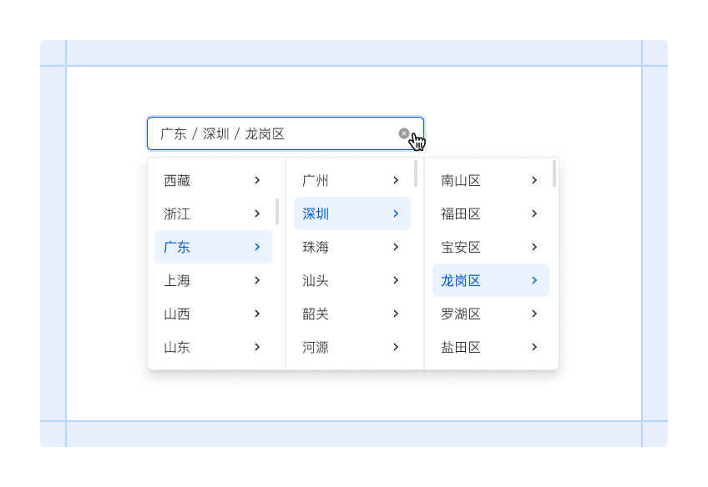Click the chevron icon beside 罗湖区

tap(534, 314)
